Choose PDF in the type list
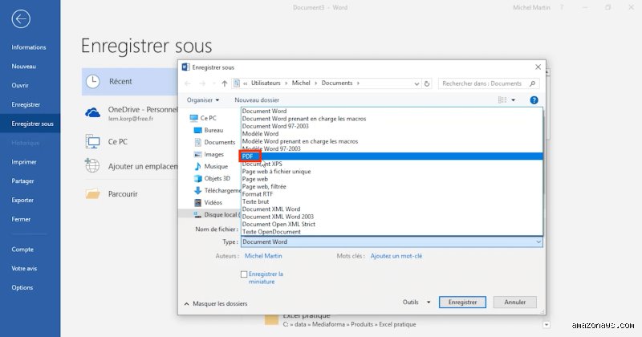This screenshot has height=337, width=642. (x=392, y=156)
